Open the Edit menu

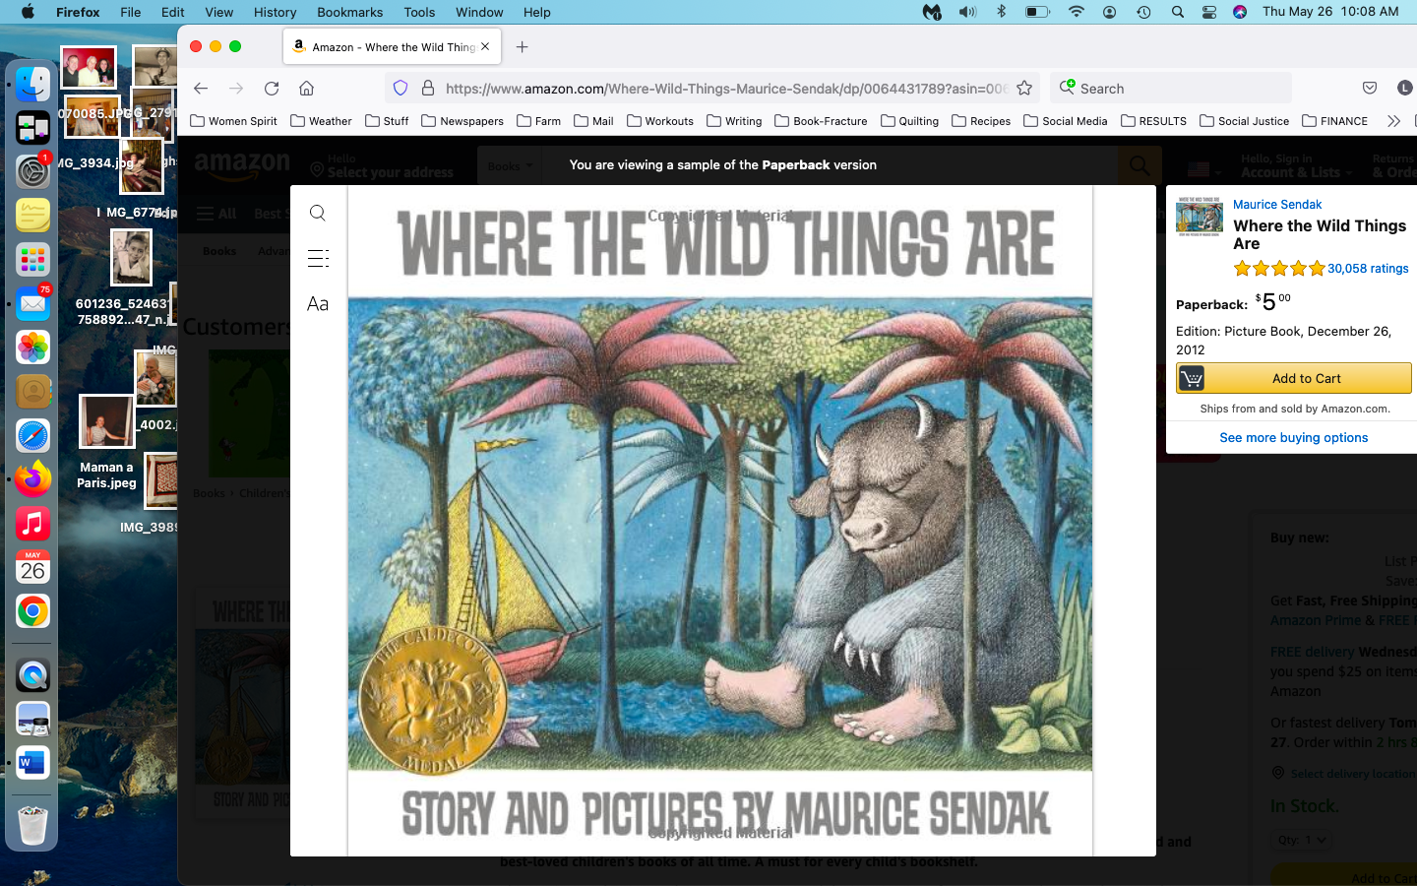tap(173, 12)
